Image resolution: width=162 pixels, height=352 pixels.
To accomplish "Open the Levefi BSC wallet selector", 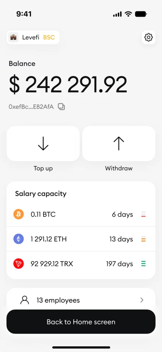I will click(33, 37).
